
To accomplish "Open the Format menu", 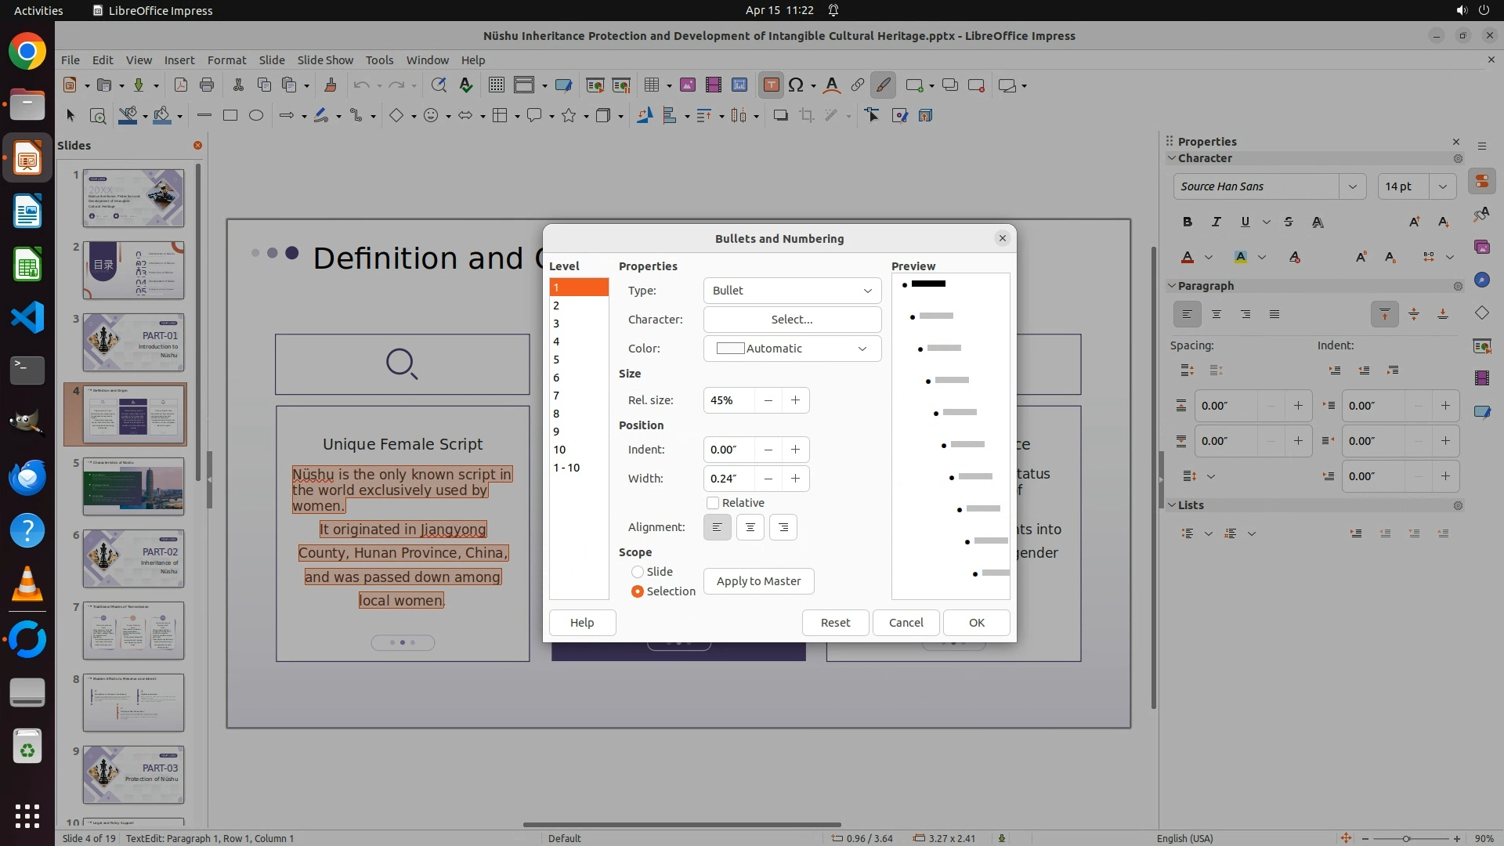I will (x=226, y=60).
